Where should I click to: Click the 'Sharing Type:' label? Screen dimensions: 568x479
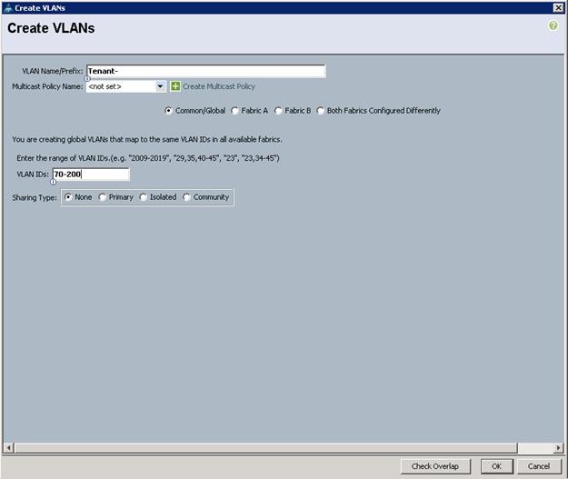(35, 198)
